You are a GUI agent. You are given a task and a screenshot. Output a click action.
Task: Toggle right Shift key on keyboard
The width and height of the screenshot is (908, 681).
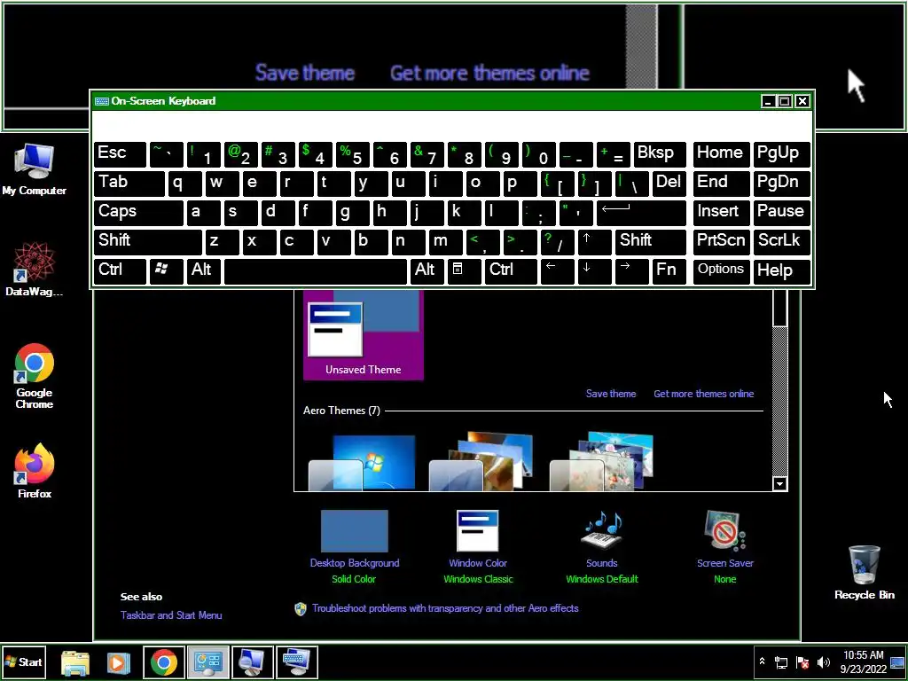click(650, 241)
